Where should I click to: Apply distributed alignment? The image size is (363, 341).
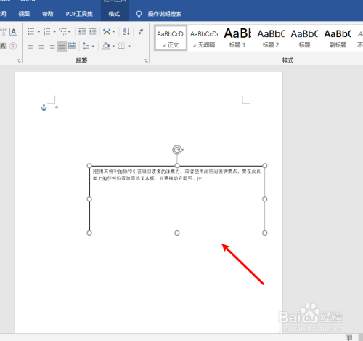[72, 46]
